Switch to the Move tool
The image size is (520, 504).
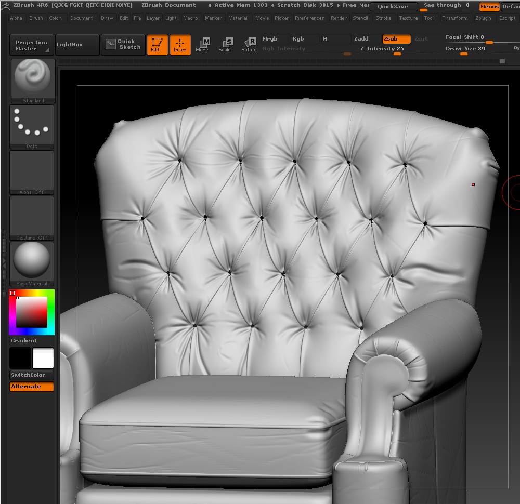[x=202, y=45]
